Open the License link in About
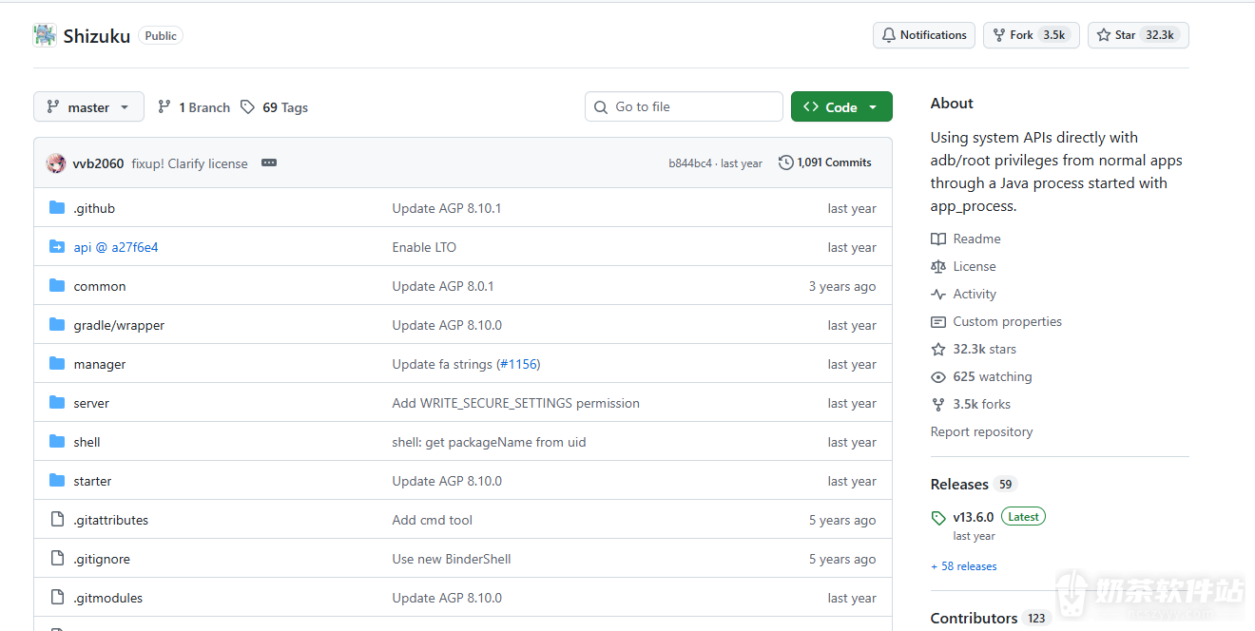 (x=964, y=266)
